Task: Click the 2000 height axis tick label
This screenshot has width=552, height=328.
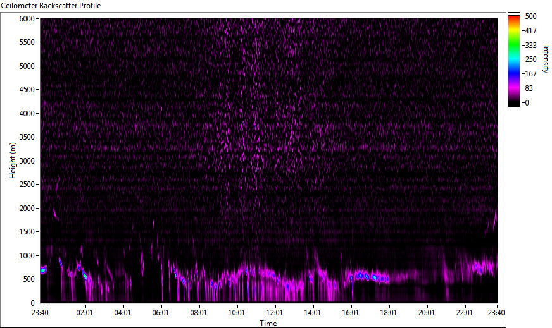Action: pyautogui.click(x=27, y=209)
